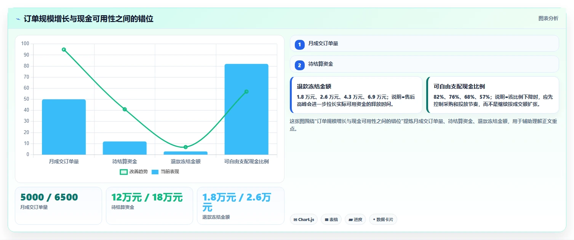The image size is (574, 240).
Task: Expand the 月成交订单量 list row
Action: [x=424, y=43]
